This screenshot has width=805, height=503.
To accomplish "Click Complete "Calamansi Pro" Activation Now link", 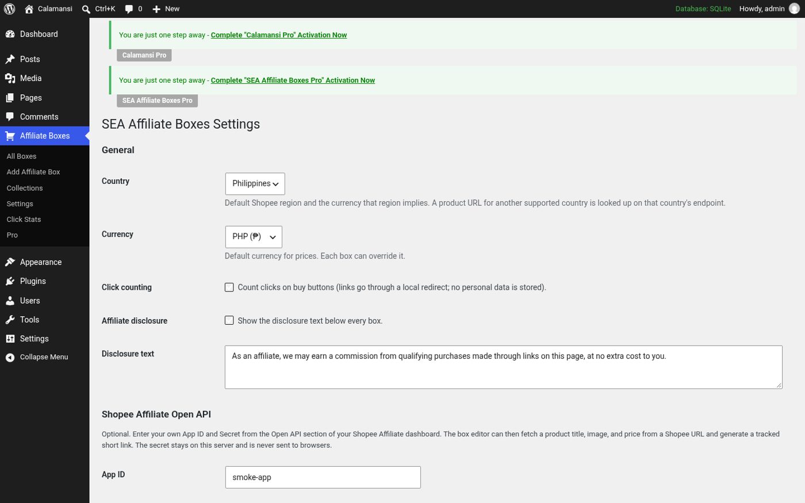I will tap(279, 35).
